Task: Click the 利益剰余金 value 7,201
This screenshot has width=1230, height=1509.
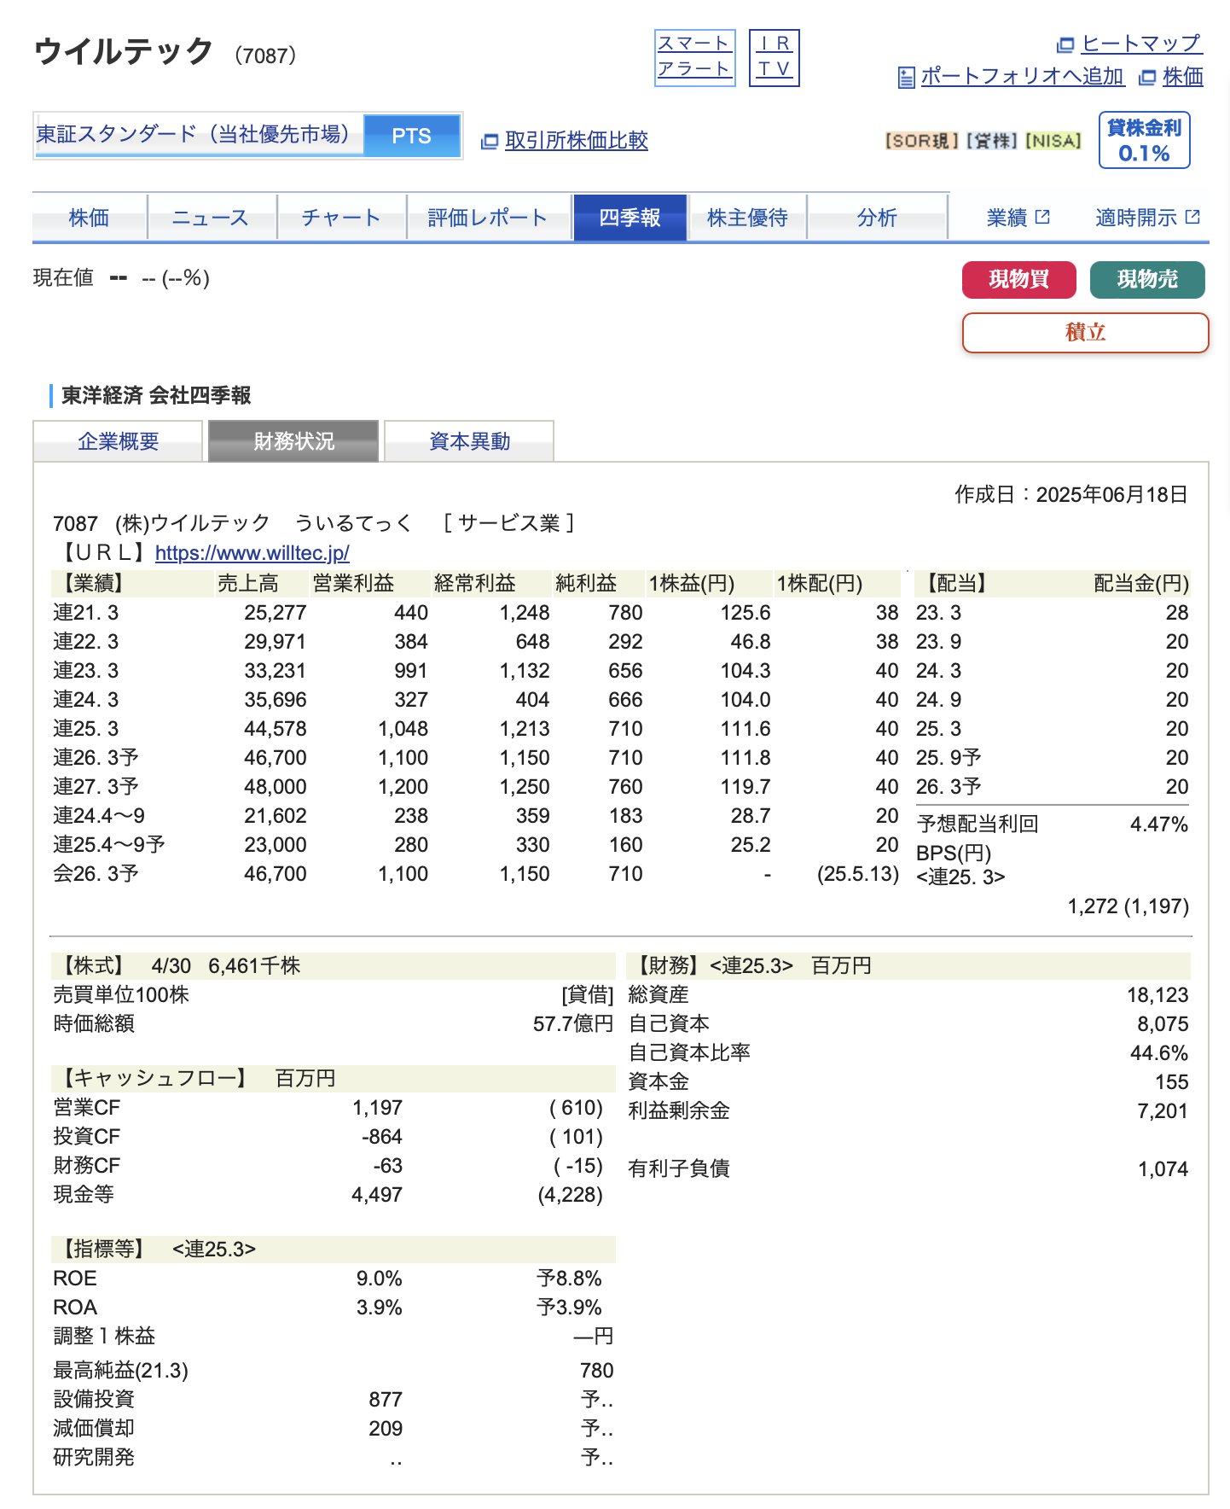Action: point(1163,1111)
